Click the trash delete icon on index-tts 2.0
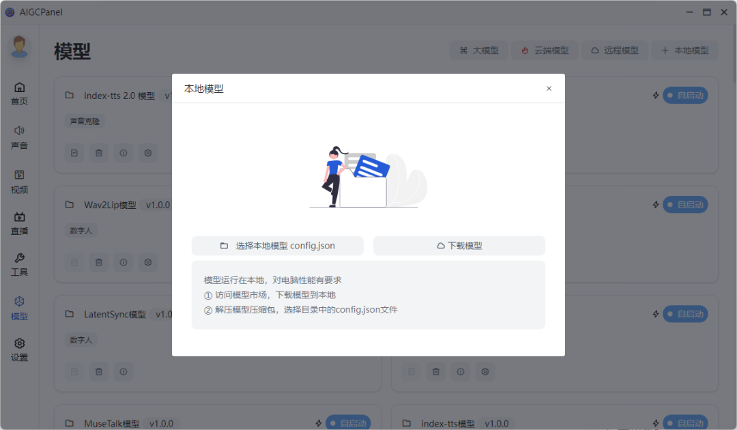737x430 pixels. (x=98, y=152)
